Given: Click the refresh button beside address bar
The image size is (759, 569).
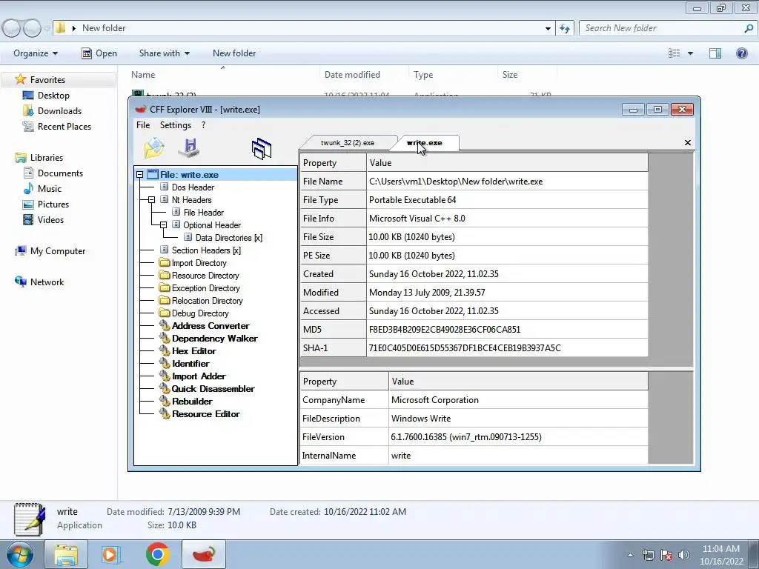Looking at the screenshot, I should 565,28.
